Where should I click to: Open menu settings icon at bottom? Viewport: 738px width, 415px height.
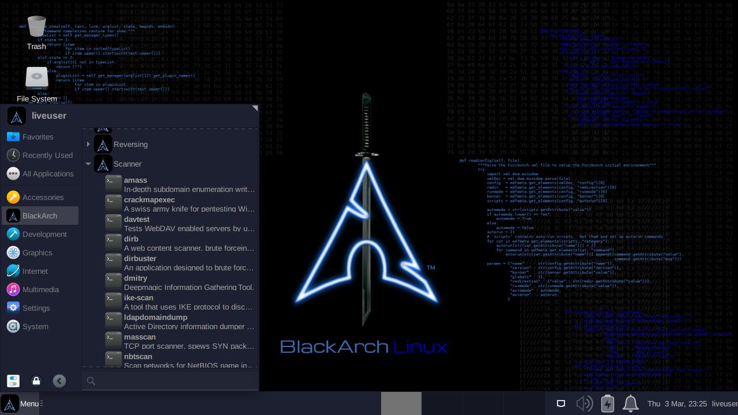13,380
